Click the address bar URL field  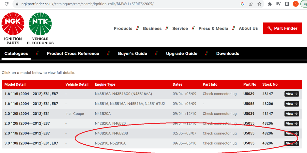pos(120,4)
